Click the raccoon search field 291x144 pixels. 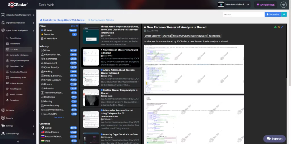(x=243, y=14)
